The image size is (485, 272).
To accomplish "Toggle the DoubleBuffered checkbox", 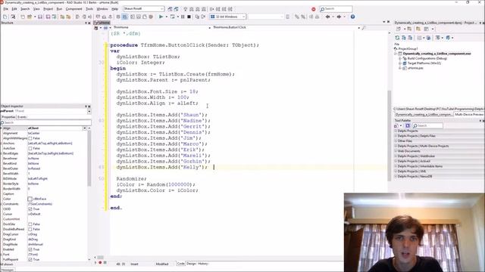I will (30, 229).
